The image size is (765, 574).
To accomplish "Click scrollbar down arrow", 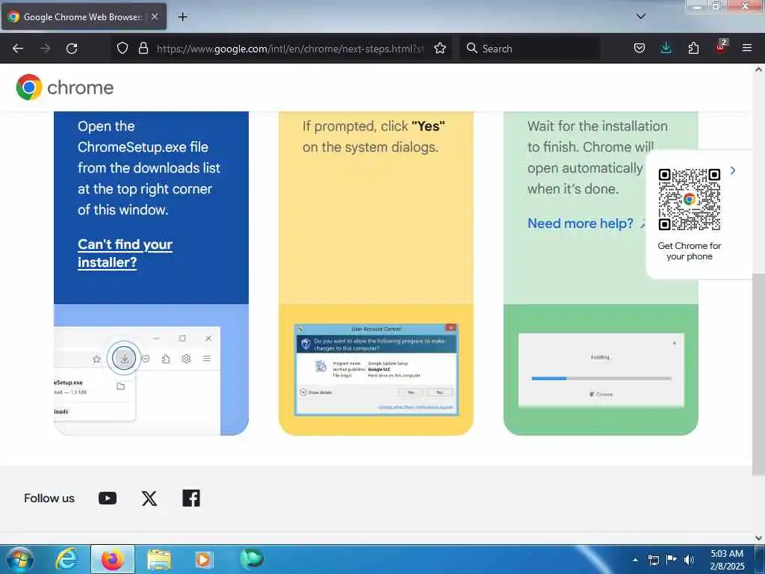I will click(759, 537).
